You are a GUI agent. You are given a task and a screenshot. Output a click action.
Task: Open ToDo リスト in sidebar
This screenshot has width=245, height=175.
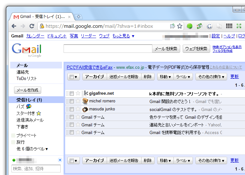[27, 78]
